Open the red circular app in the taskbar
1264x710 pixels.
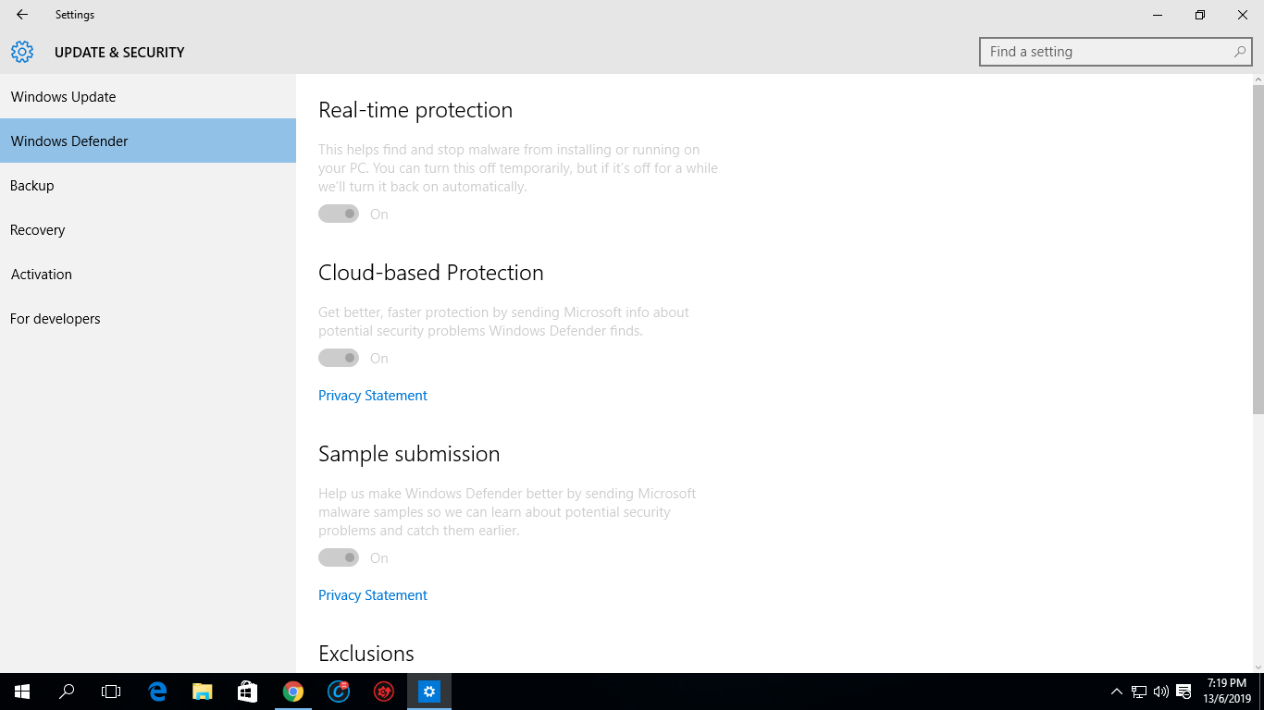point(383,692)
